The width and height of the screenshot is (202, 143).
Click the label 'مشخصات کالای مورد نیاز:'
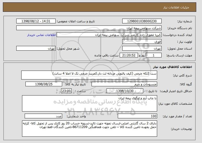click(x=175, y=104)
